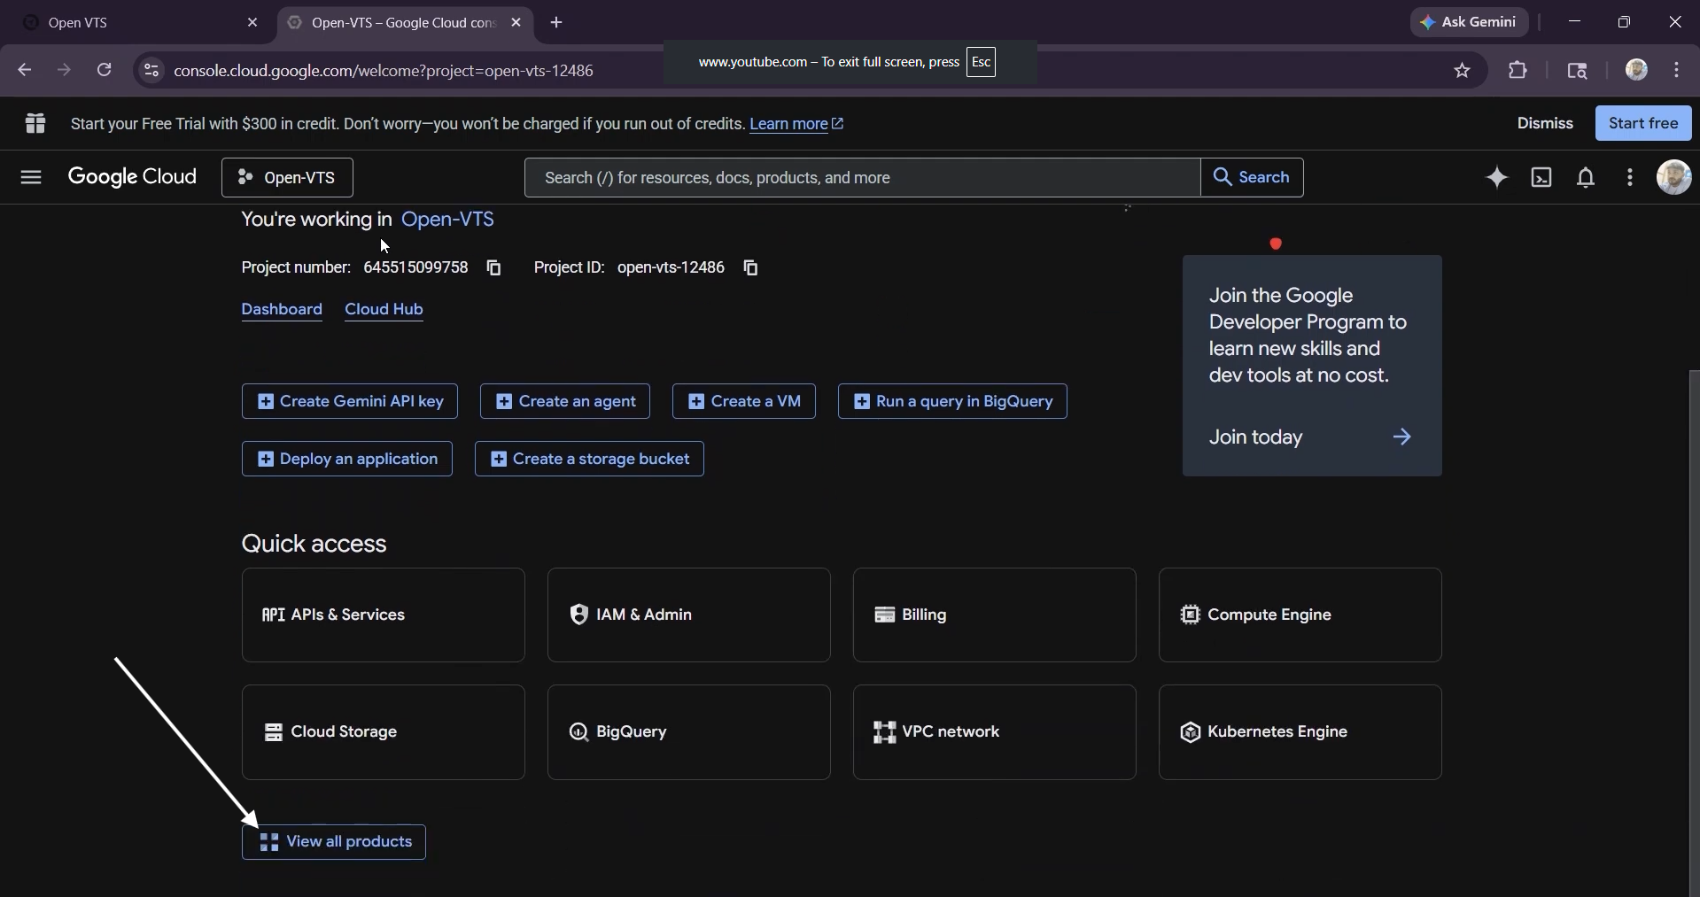Screen dimensions: 1700x897
Task: Open the VPC network quick access card
Action: pos(995,732)
